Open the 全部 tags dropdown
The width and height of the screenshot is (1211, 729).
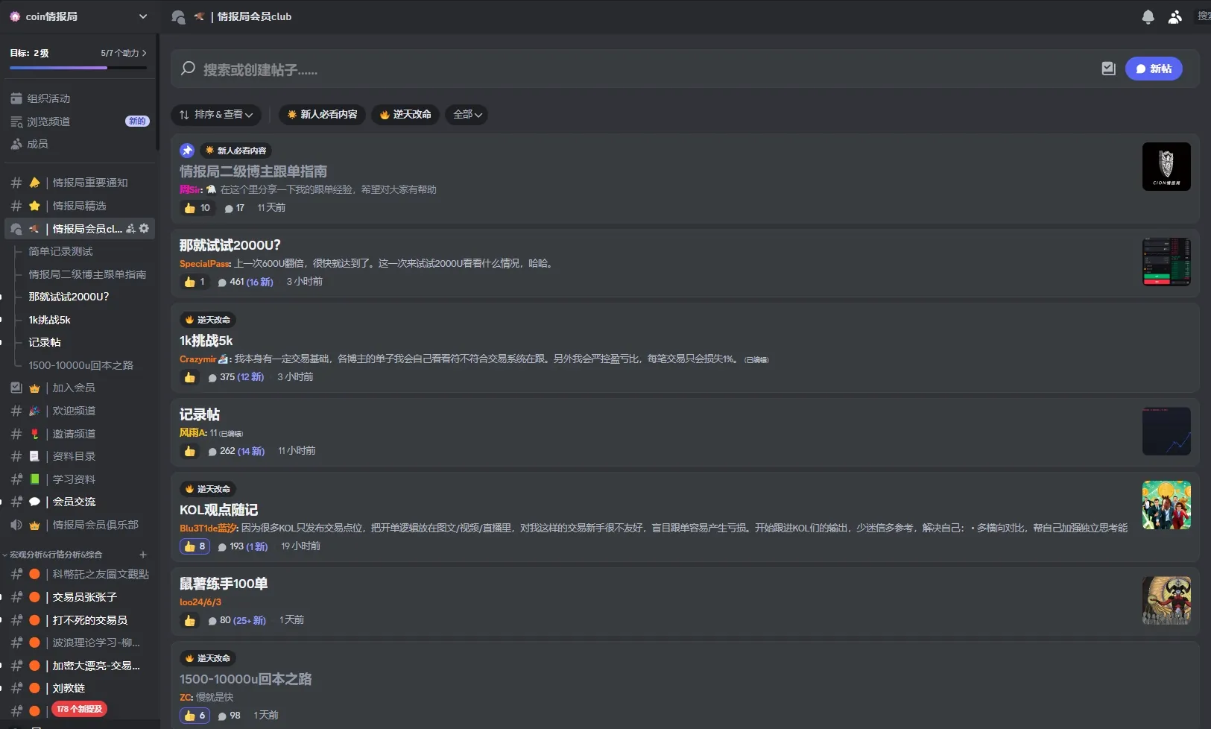pos(467,115)
